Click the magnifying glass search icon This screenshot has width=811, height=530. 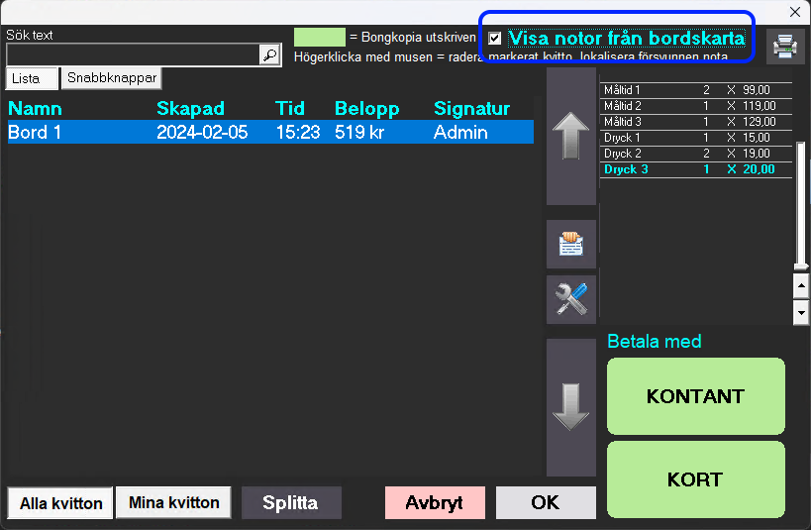[269, 55]
